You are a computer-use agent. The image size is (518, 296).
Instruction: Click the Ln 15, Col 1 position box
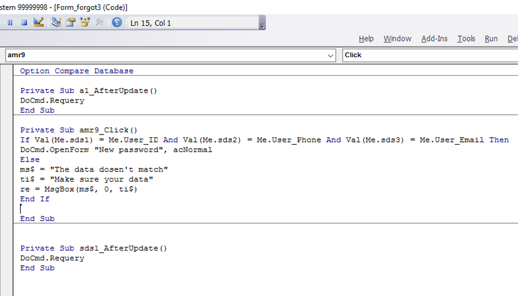tap(193, 23)
